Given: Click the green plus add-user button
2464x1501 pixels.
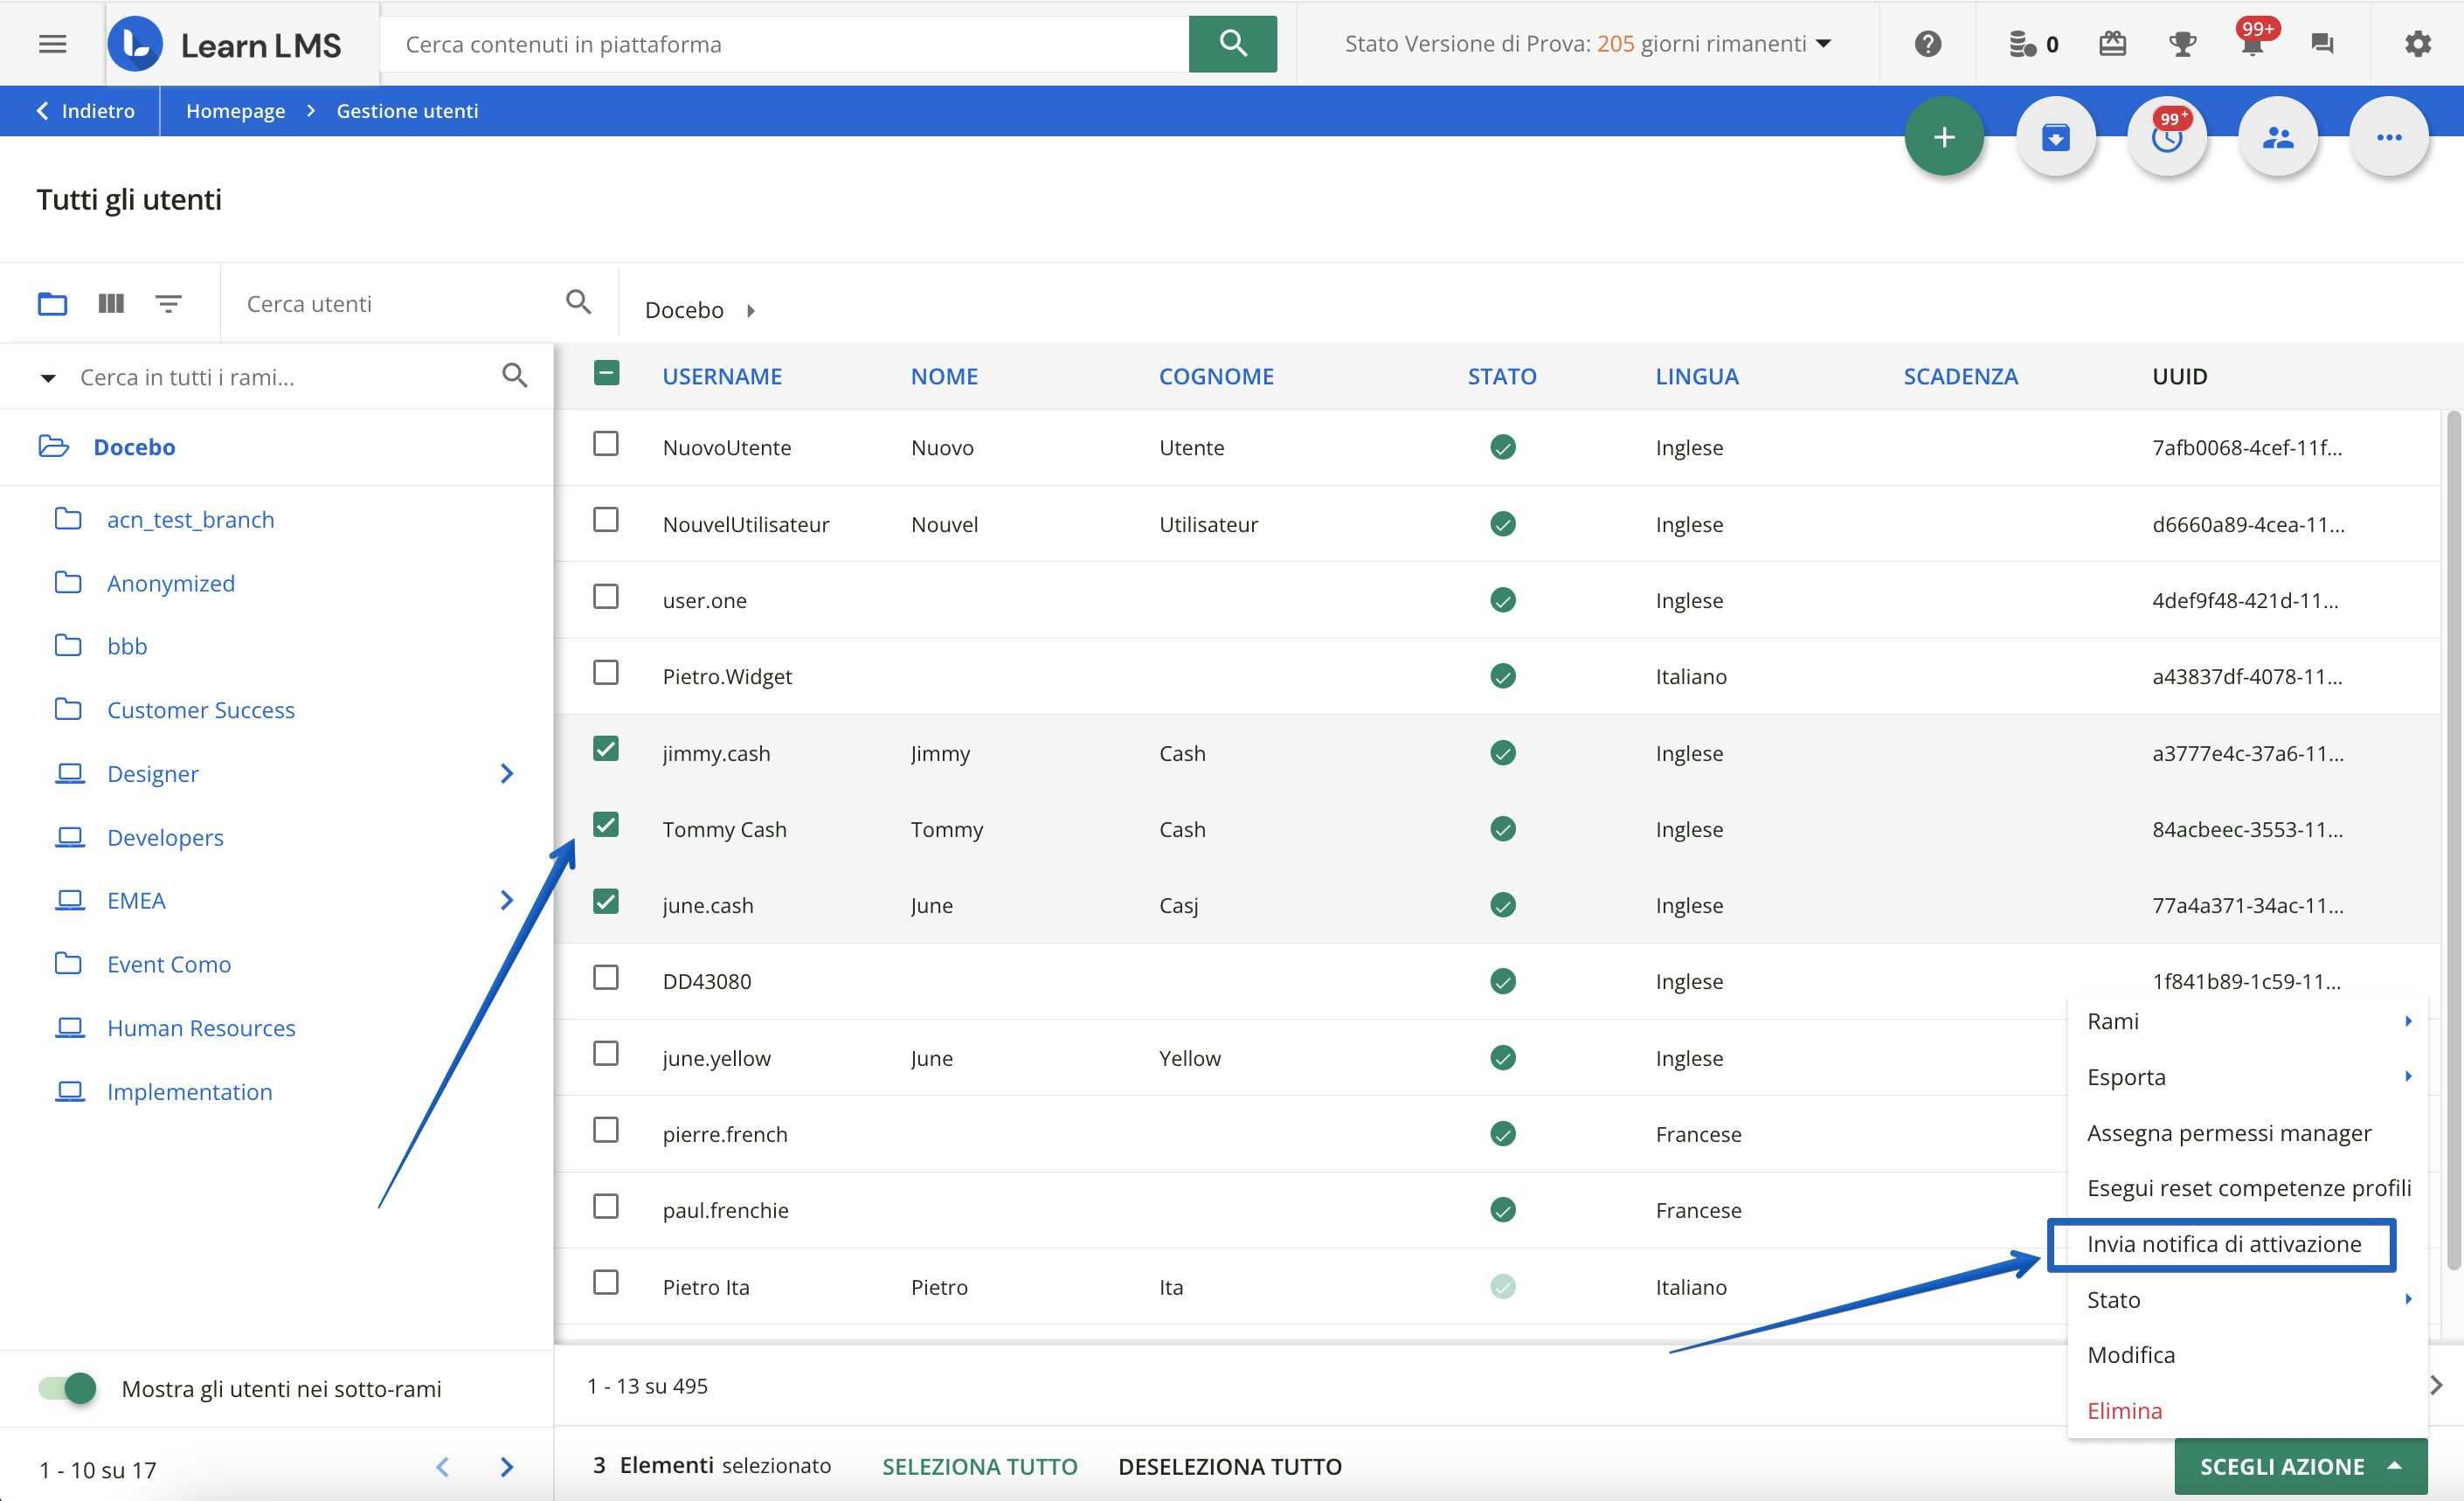Looking at the screenshot, I should pyautogui.click(x=1943, y=137).
